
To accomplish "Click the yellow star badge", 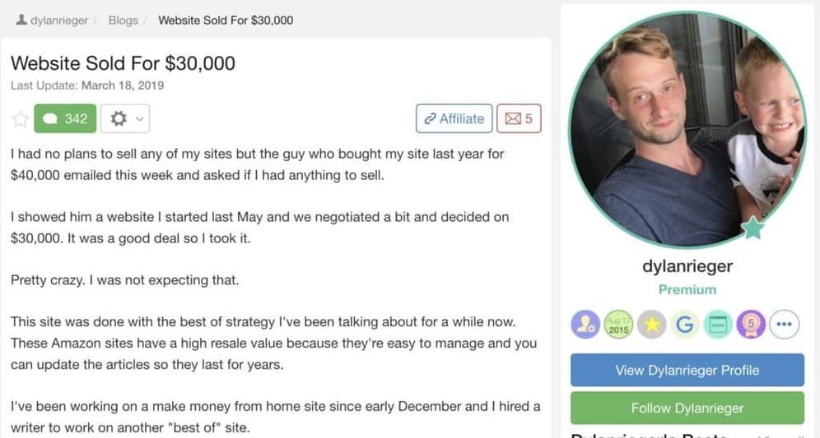I will click(651, 325).
